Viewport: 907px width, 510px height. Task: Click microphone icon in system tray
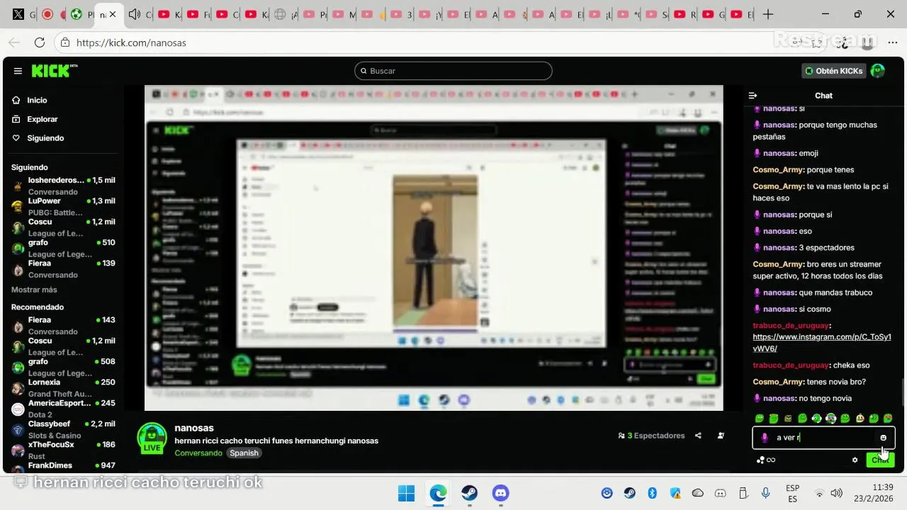point(766,493)
